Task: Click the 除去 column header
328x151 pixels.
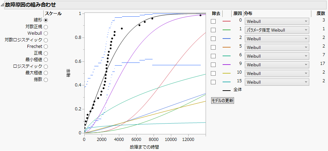Action: click(x=216, y=14)
